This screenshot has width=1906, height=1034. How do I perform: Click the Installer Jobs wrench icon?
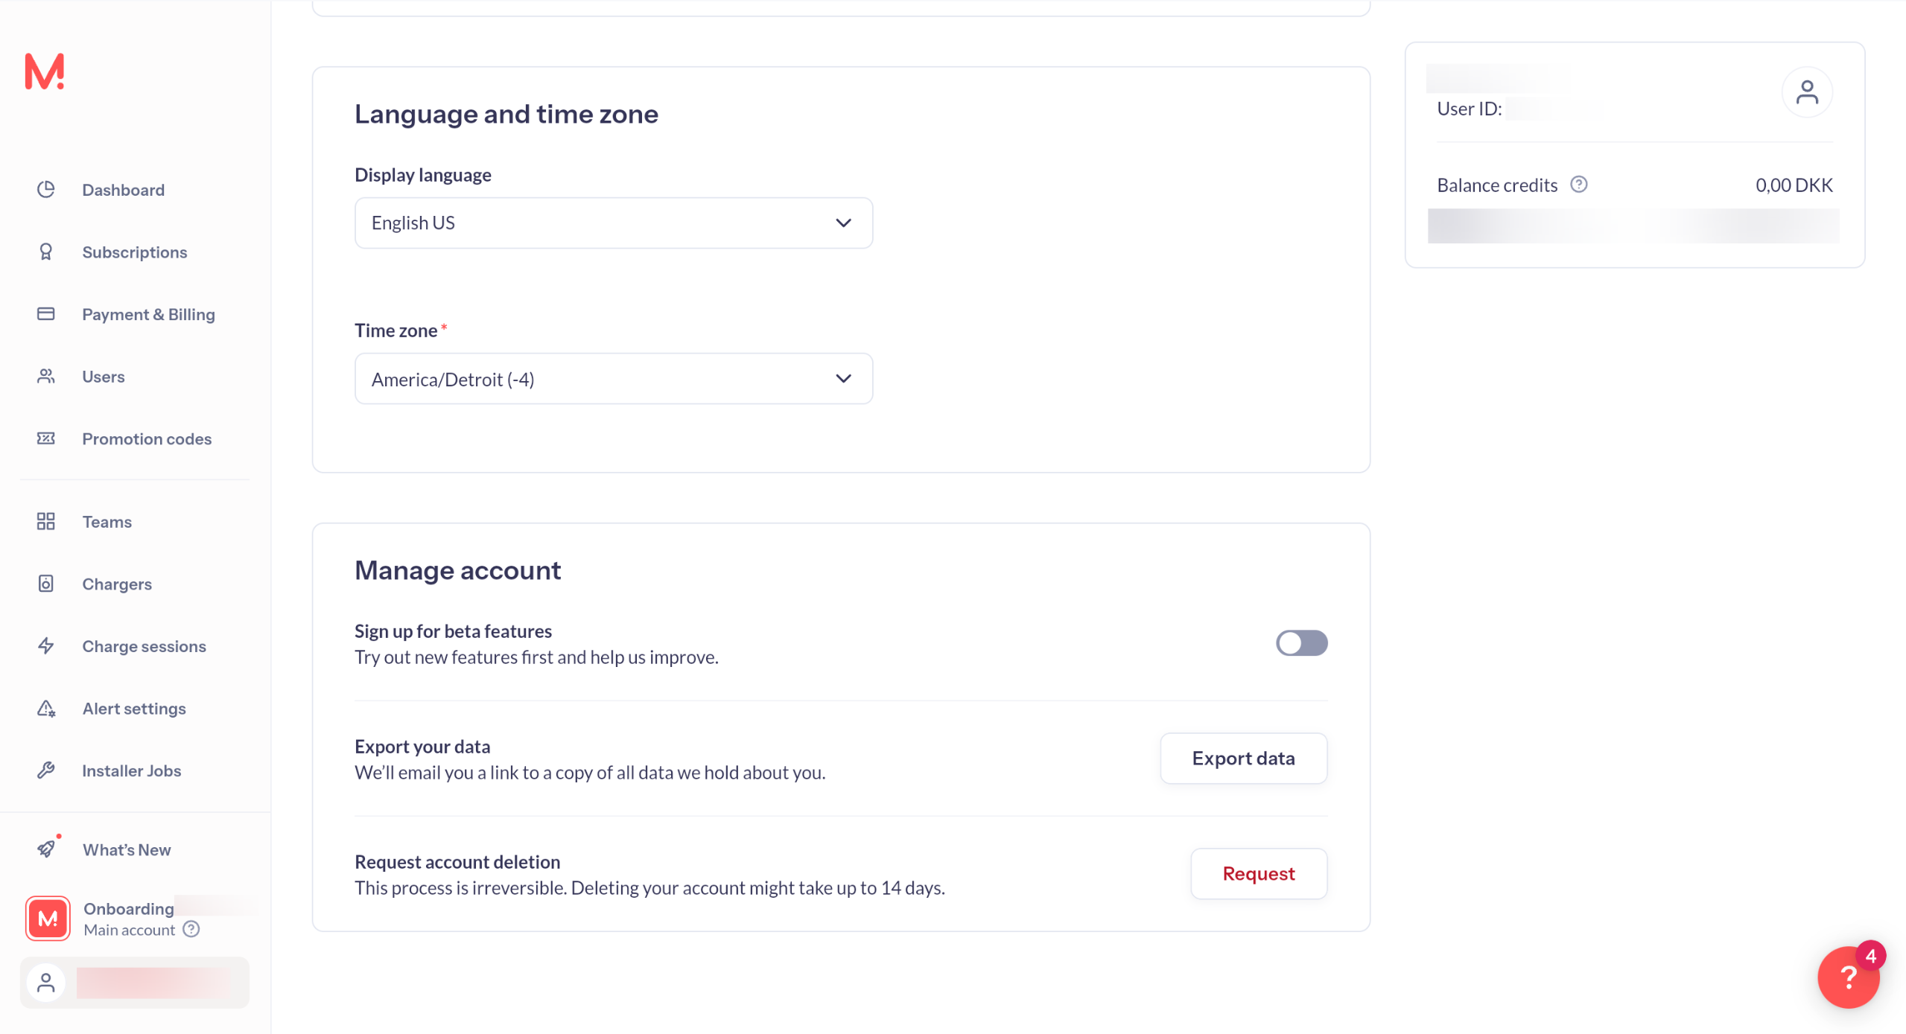click(46, 770)
